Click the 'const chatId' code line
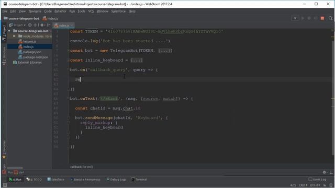The image size is (335, 188). click(108, 108)
